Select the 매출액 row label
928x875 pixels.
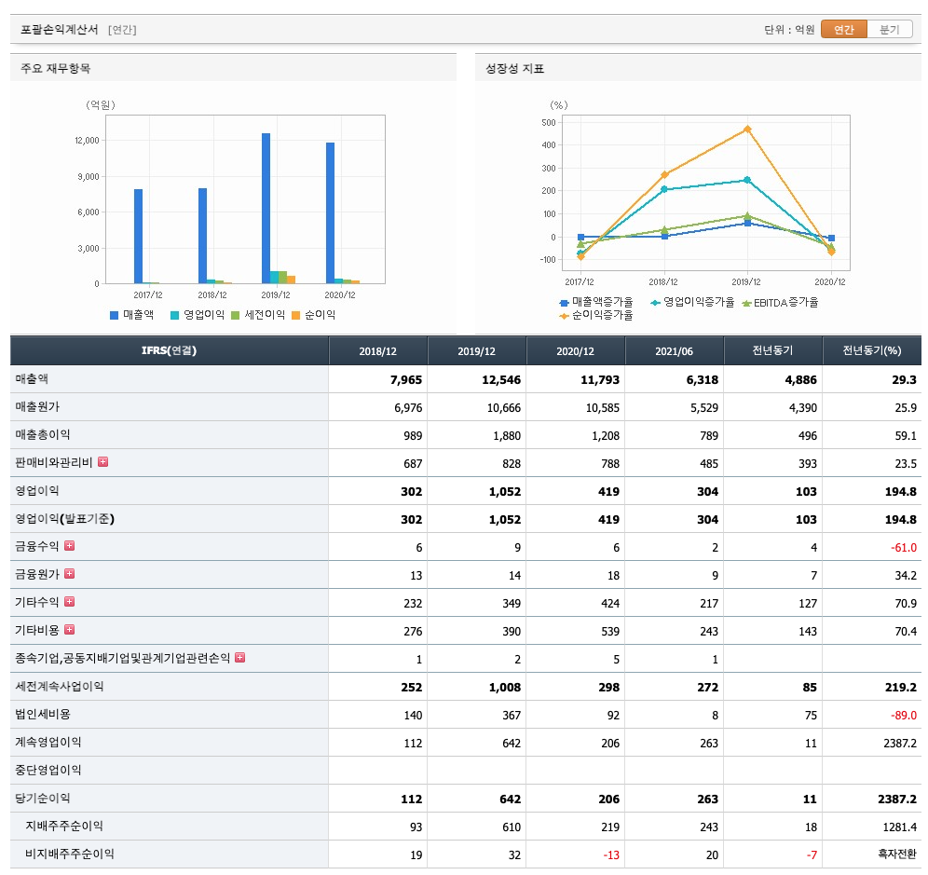point(32,379)
